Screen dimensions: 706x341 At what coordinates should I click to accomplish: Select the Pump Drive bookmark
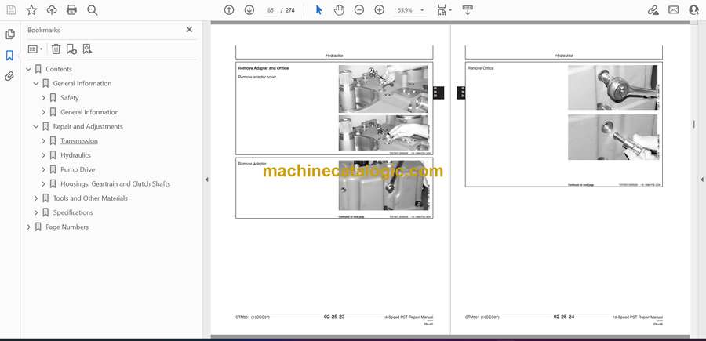(78, 169)
